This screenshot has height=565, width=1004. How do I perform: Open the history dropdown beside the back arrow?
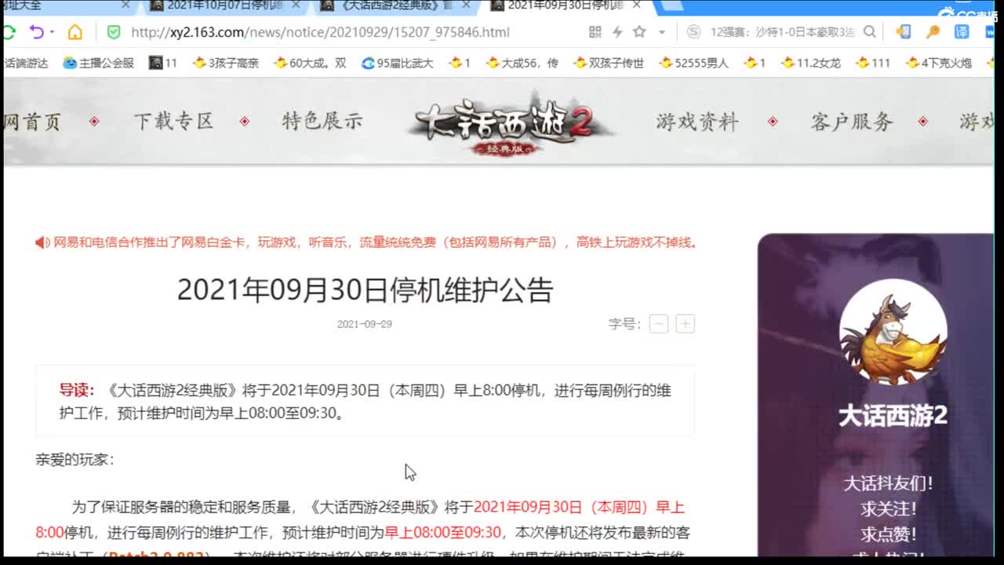tap(52, 32)
